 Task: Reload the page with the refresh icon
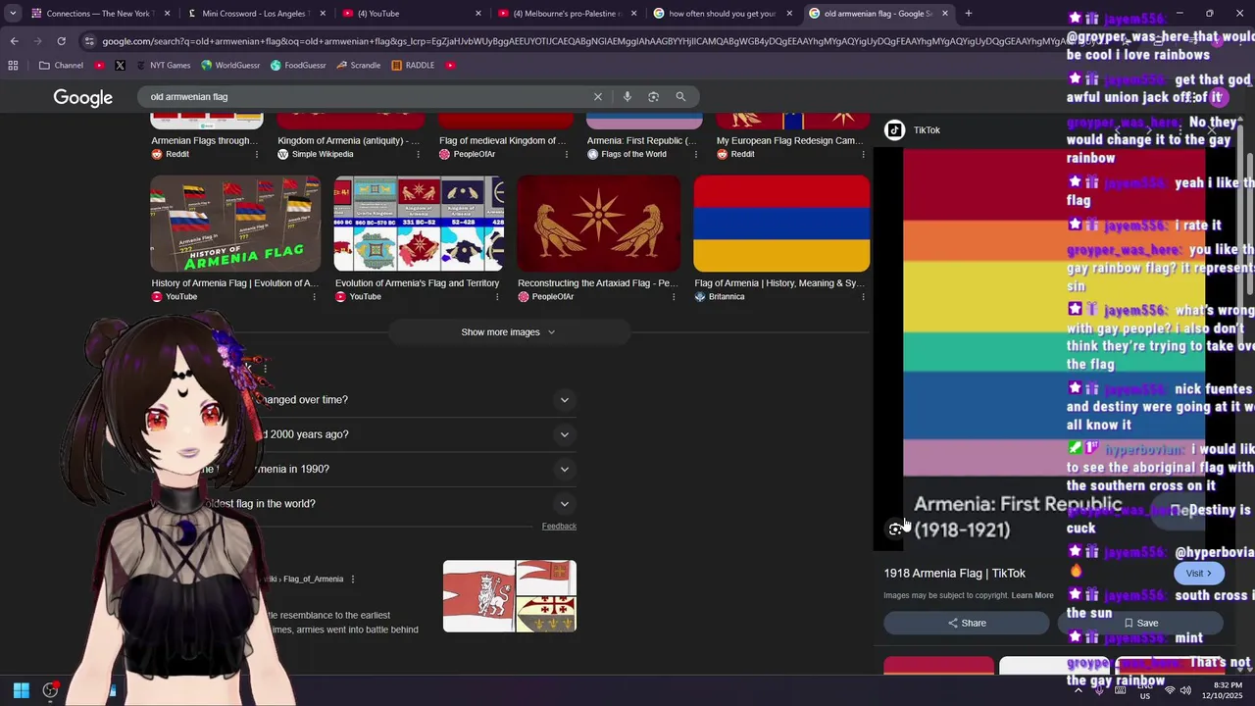click(x=61, y=41)
